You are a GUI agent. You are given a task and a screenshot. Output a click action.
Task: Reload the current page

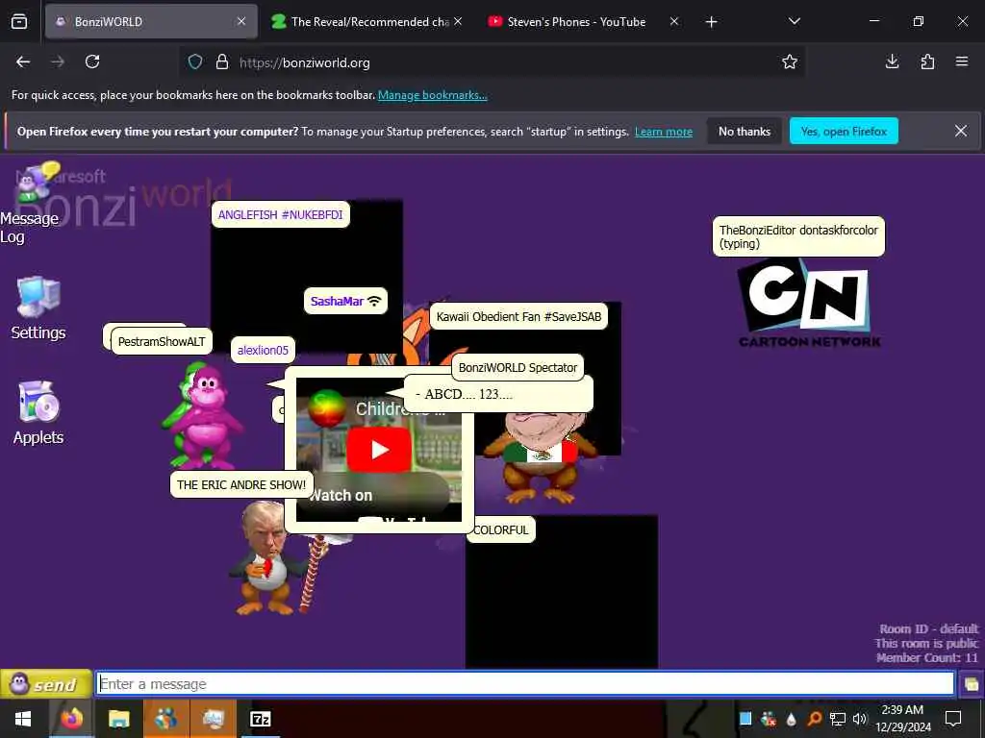[92, 61]
